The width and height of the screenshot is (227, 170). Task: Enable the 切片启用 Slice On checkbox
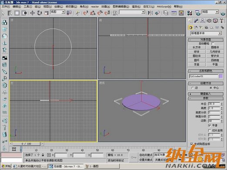(210, 131)
